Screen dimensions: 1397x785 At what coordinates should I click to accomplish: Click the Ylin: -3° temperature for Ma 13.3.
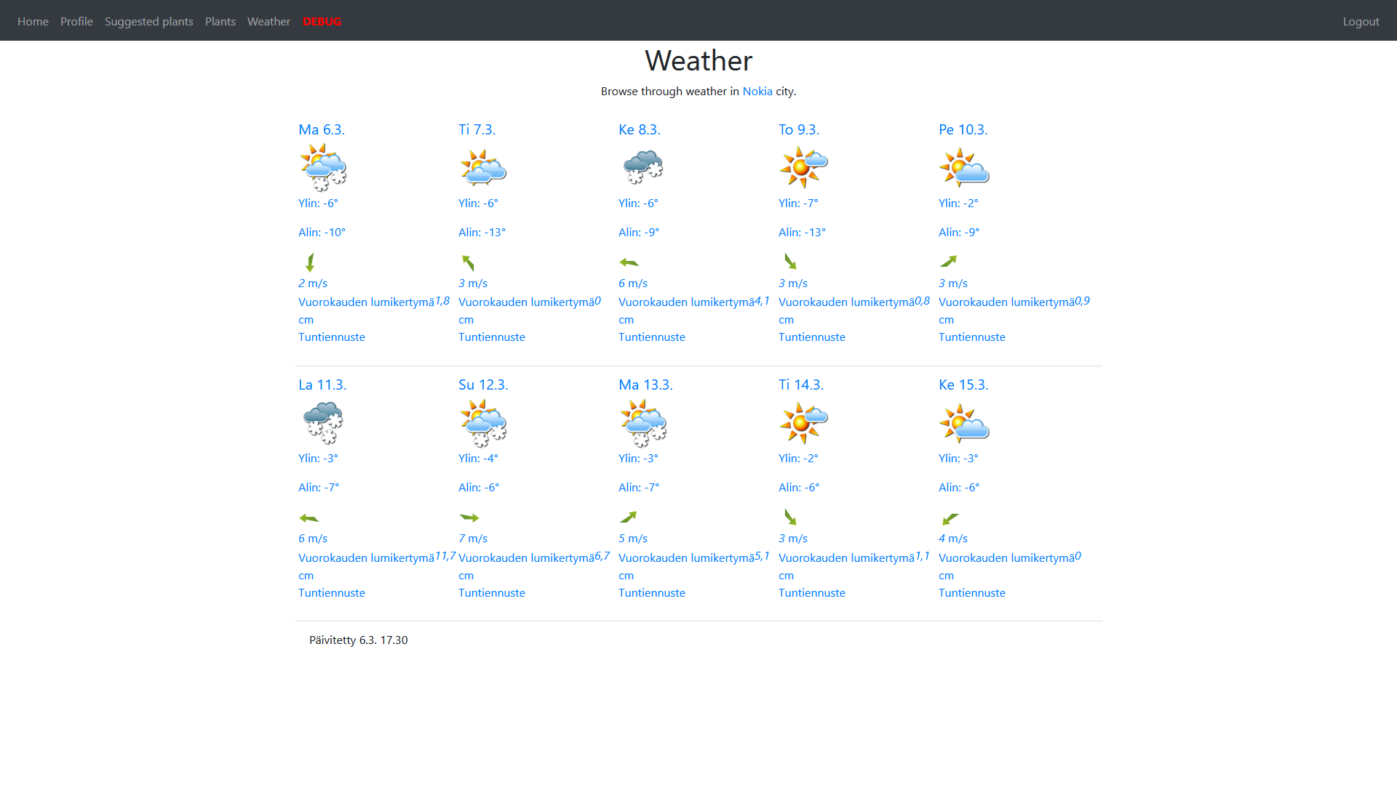click(637, 458)
